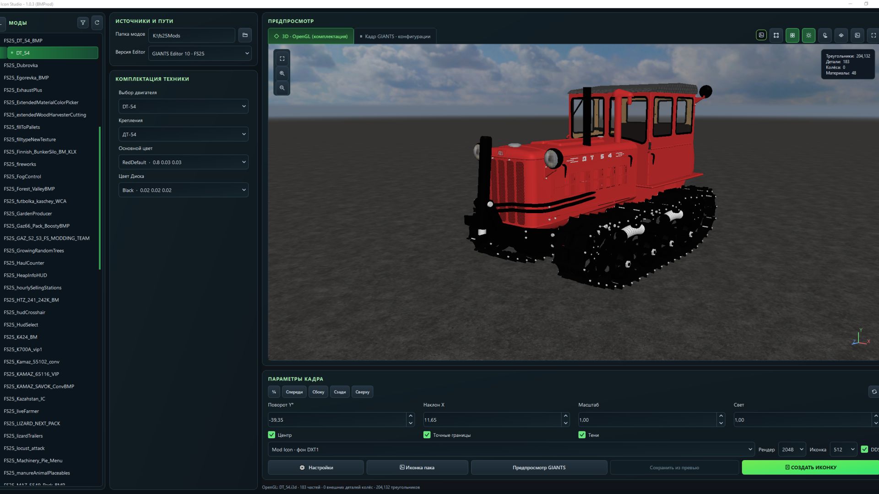This screenshot has width=879, height=494.
Task: Open the Выбор двигателя dropdown
Action: (183, 107)
